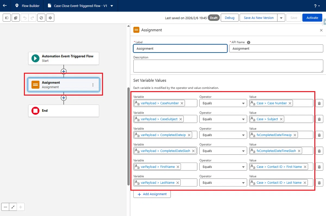Open Operator dropdown for LastName row
Screen dimensions: 326x216
tap(223, 183)
